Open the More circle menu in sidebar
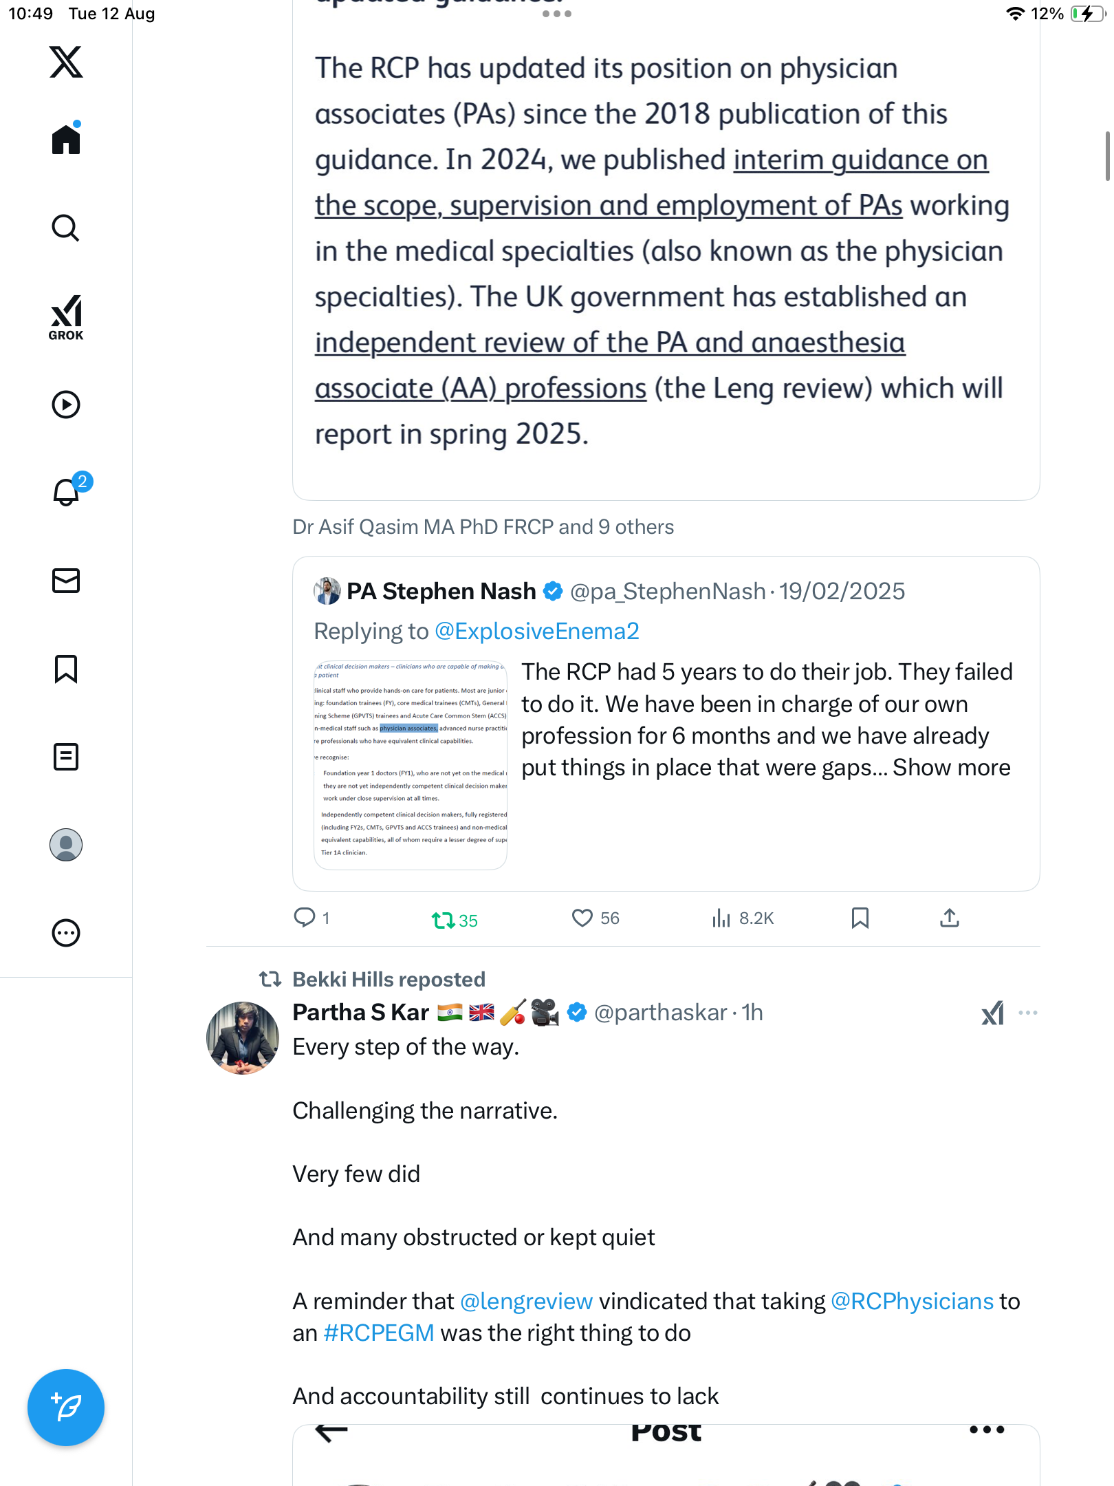The image size is (1114, 1486). click(x=66, y=933)
